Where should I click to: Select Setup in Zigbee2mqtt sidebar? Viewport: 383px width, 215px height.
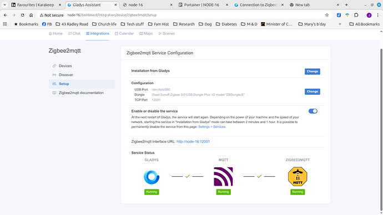(82, 84)
